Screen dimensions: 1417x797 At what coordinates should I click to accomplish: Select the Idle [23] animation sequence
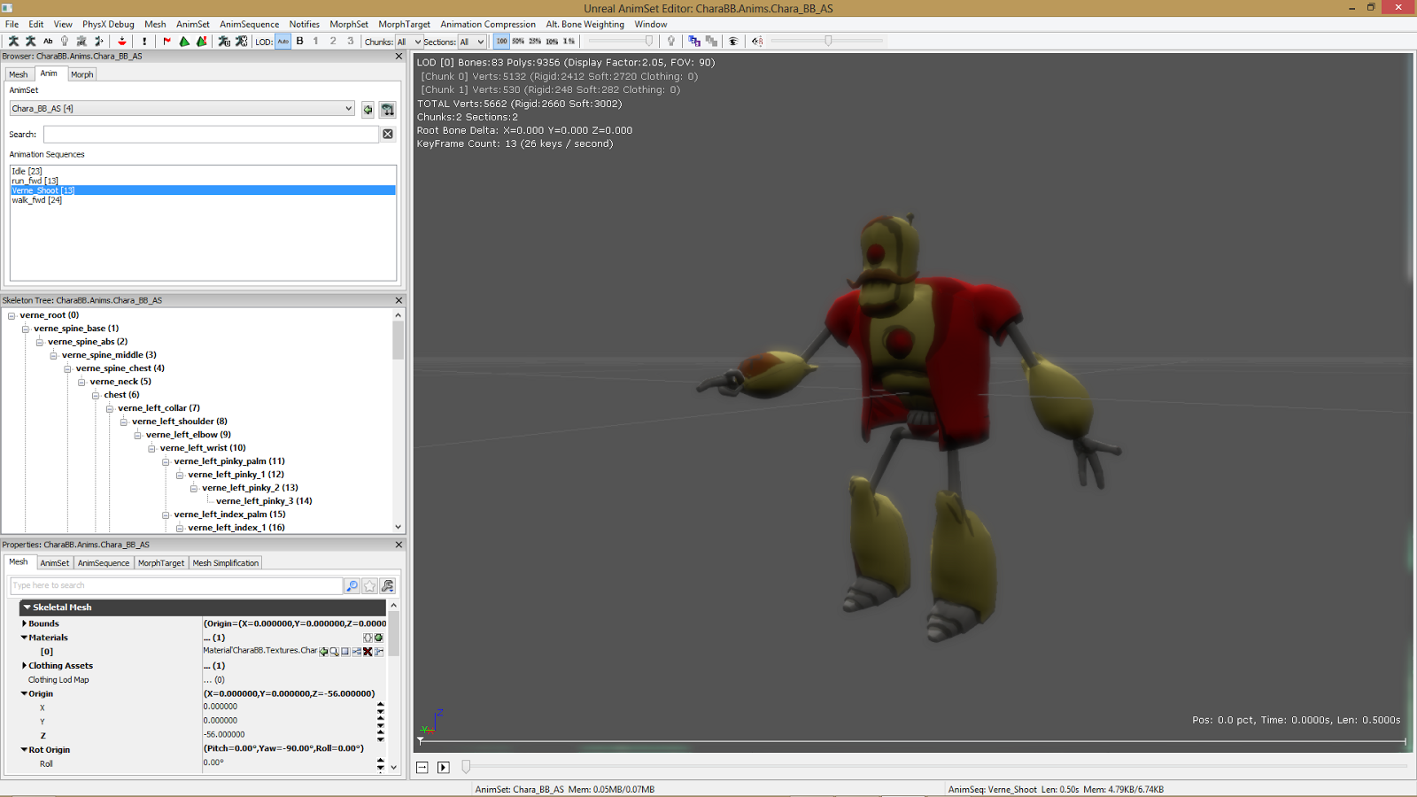(203, 171)
